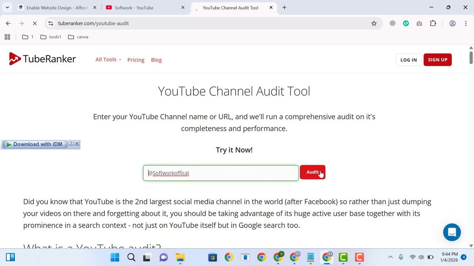
Task: Focus the channel name input field
Action: click(x=221, y=173)
